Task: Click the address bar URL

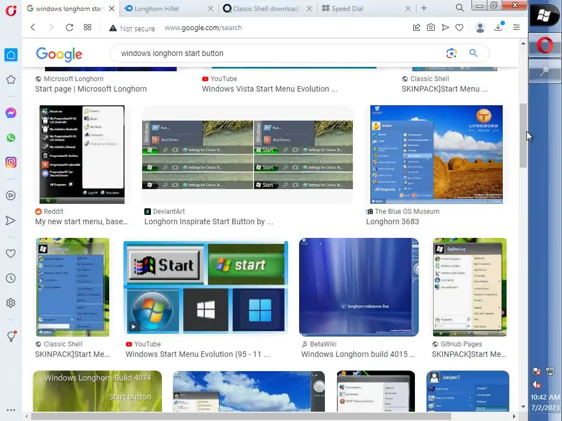Action: [x=203, y=28]
